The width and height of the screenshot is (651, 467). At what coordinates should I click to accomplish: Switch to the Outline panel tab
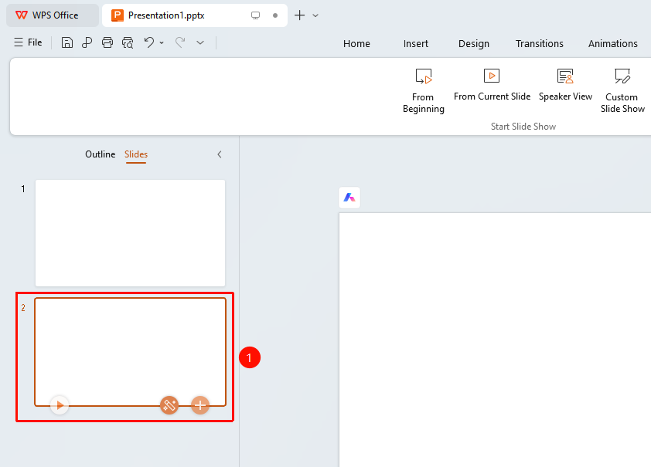pyautogui.click(x=100, y=154)
